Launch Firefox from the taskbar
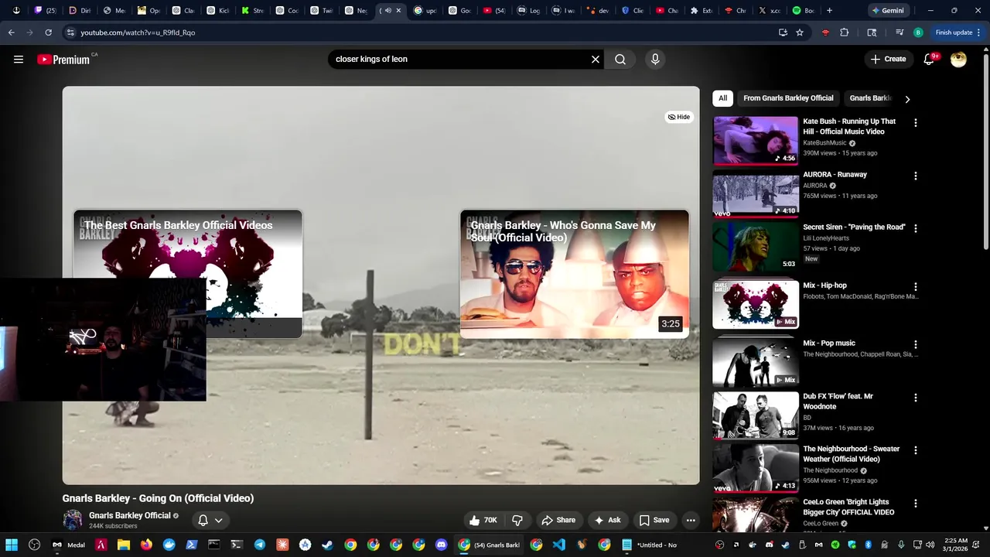Viewport: 990px width, 557px height. (146, 545)
